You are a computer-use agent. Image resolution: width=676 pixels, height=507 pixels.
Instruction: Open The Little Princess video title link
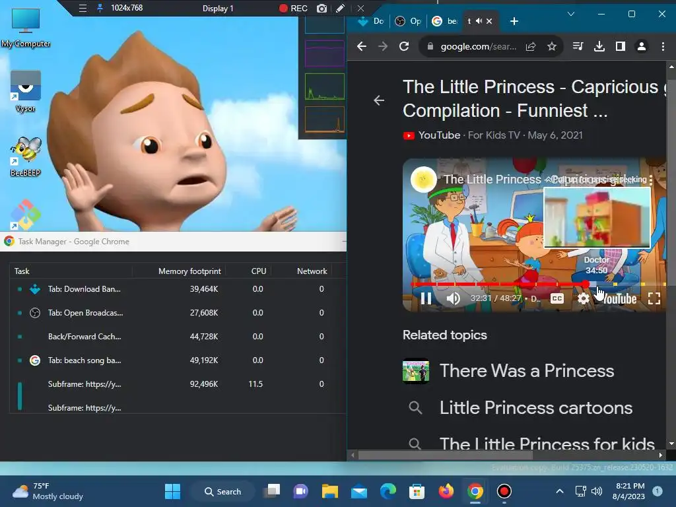coord(535,99)
